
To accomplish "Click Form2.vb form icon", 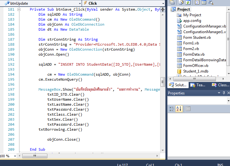I will (x=179, y=49).
